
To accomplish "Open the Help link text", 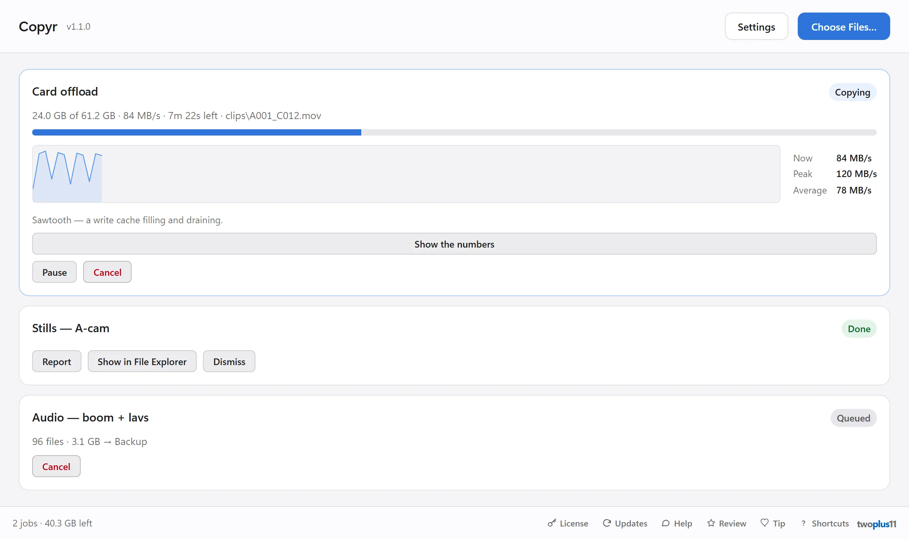I will point(683,523).
